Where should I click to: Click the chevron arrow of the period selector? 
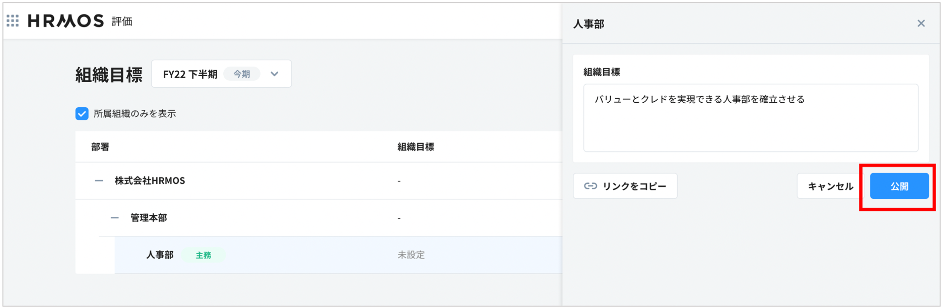point(274,74)
